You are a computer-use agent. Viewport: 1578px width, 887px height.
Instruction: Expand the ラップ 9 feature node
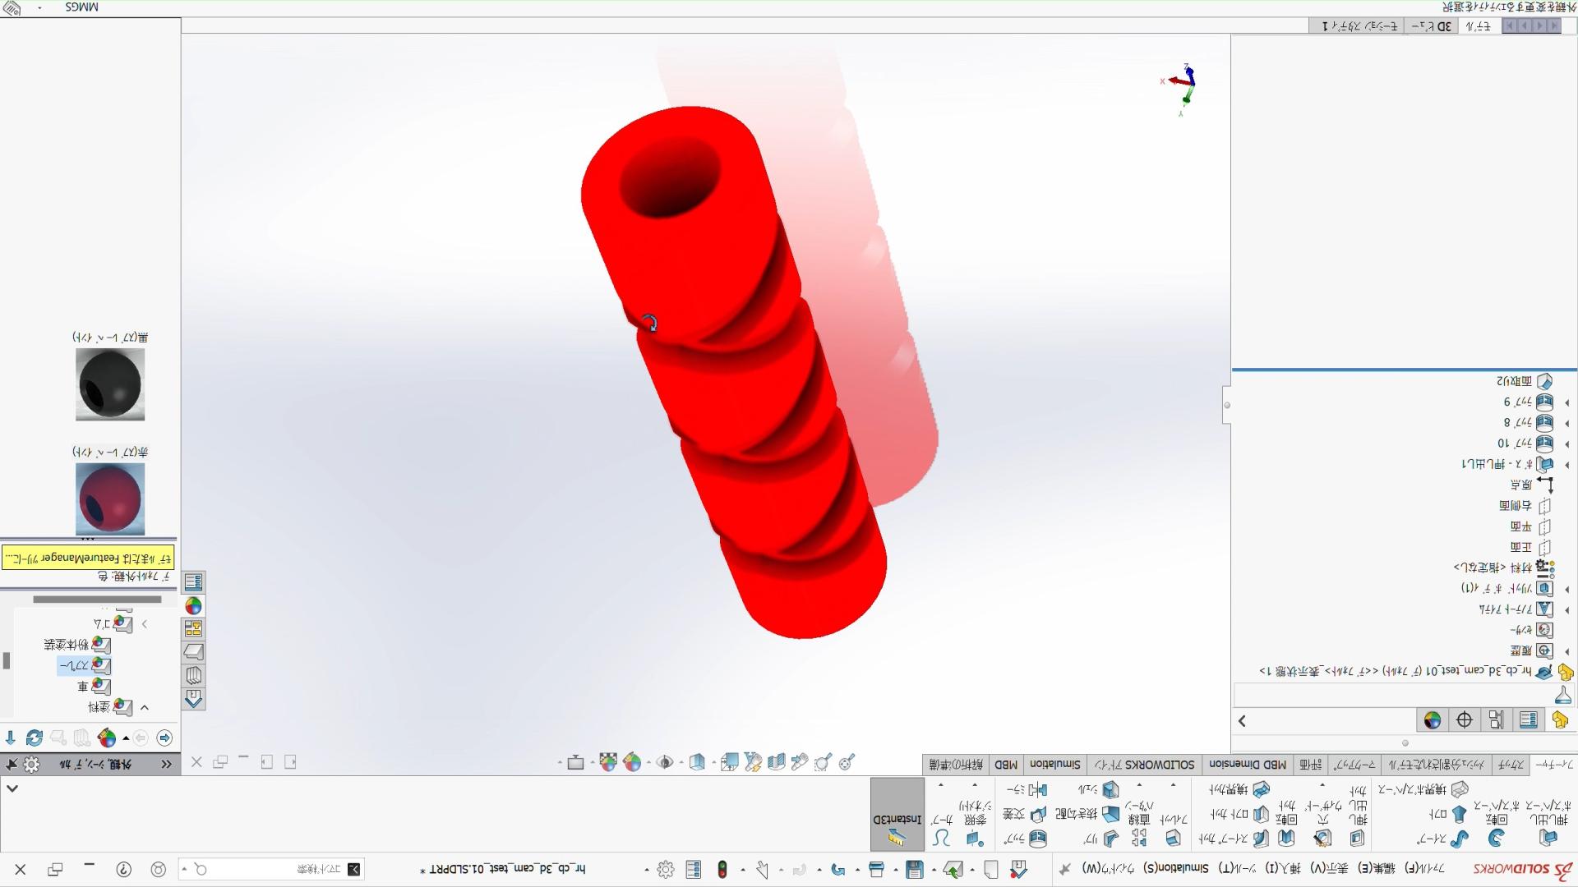tap(1566, 402)
